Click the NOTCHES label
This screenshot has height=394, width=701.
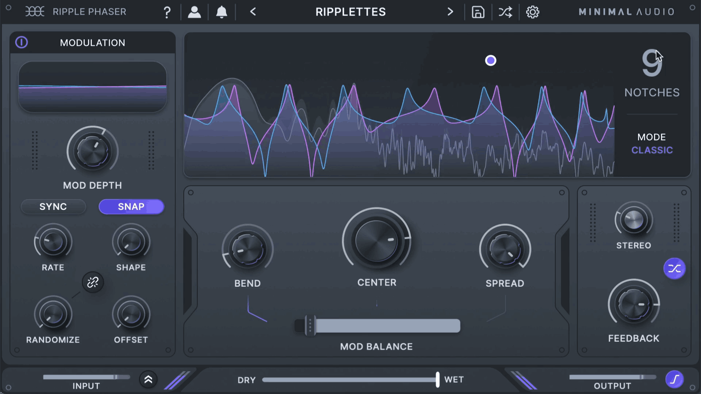coord(652,92)
